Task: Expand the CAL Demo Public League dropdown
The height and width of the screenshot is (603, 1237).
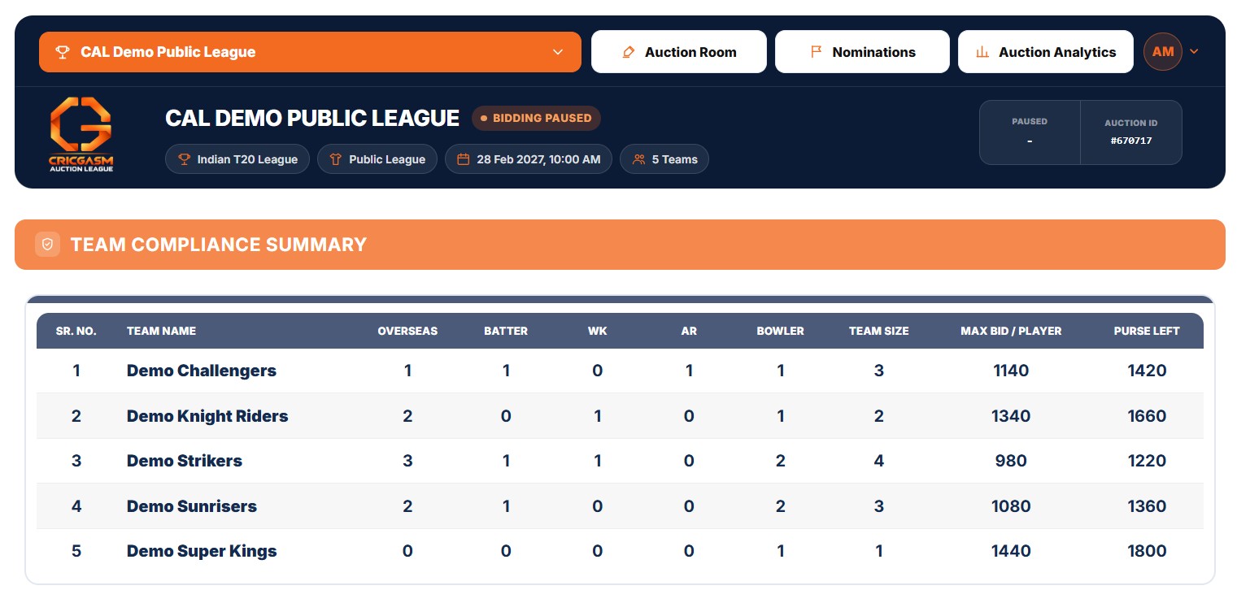Action: (x=310, y=52)
